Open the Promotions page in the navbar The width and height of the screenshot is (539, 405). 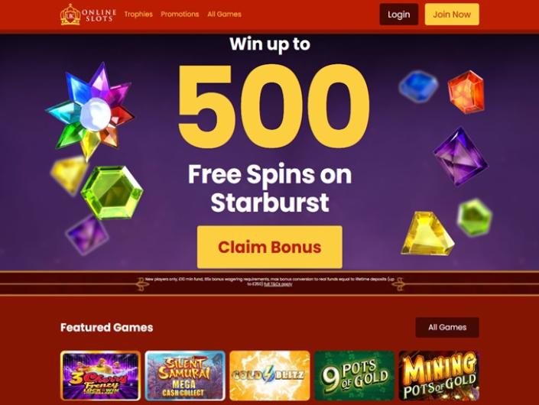pyautogui.click(x=180, y=15)
